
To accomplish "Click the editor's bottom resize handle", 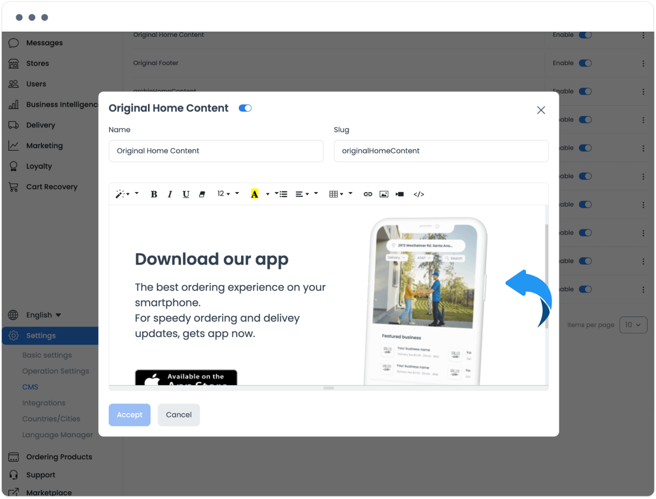I will [329, 388].
